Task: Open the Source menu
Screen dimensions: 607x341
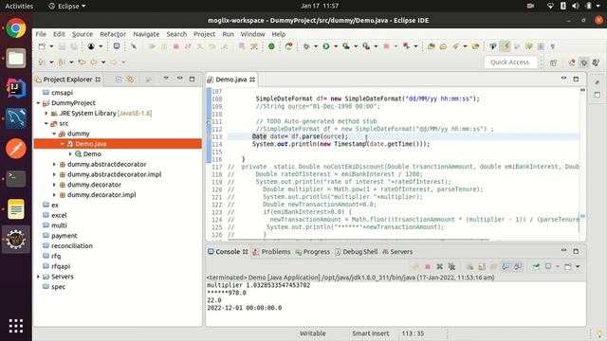Action: [x=83, y=34]
